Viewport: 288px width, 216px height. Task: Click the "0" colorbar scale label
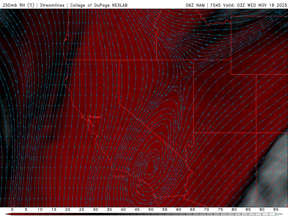pyautogui.click(x=12, y=210)
